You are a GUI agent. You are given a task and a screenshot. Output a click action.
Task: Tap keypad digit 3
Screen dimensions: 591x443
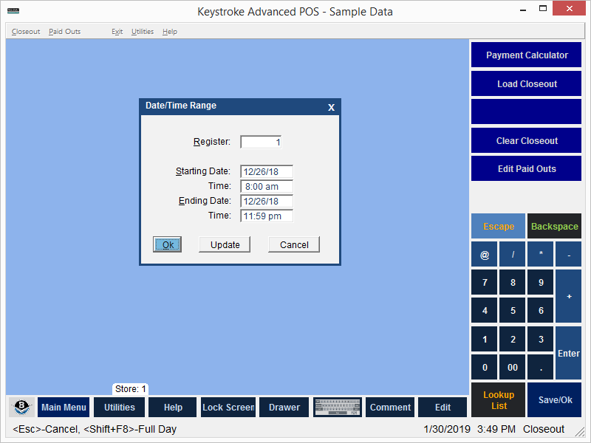pos(541,339)
